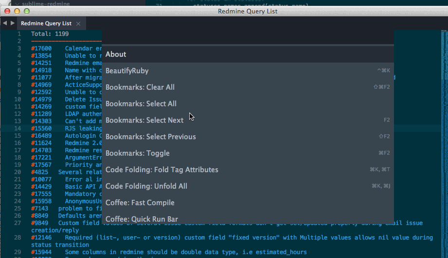The image size is (448, 258).
Task: Click issue number #14703
Action: 41,150
